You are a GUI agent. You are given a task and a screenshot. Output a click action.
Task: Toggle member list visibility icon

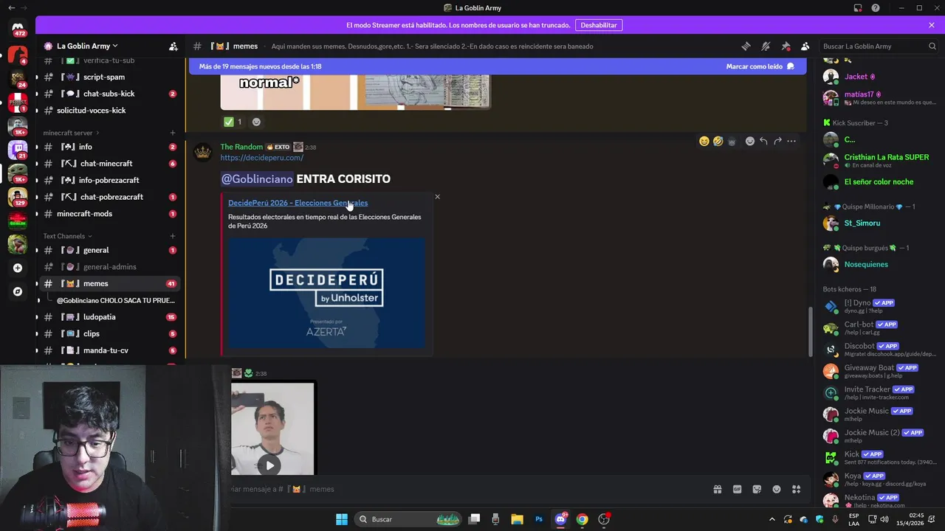click(805, 46)
